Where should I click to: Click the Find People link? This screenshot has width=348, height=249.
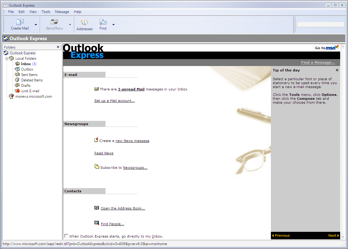112,224
